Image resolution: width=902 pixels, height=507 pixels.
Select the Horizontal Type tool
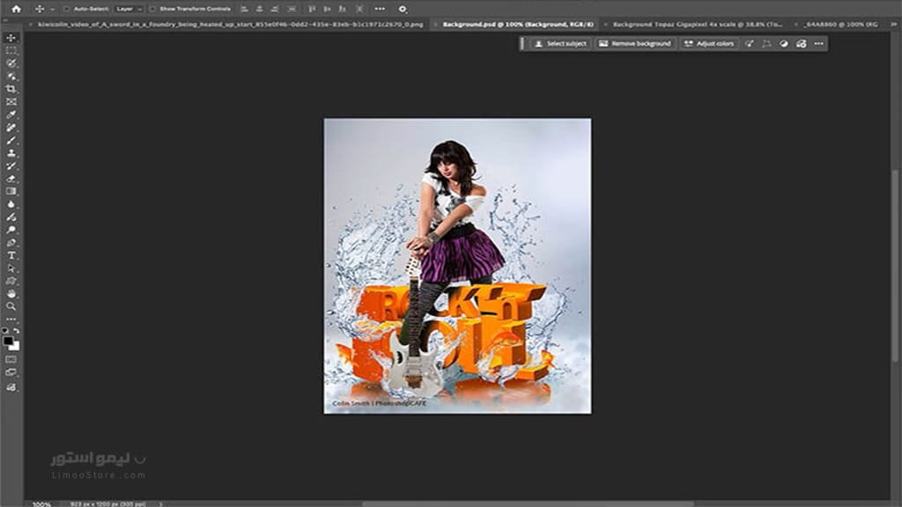point(11,255)
